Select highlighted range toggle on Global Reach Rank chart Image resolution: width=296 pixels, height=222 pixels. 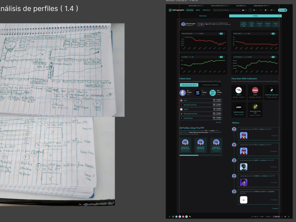pyautogui.click(x=221, y=34)
